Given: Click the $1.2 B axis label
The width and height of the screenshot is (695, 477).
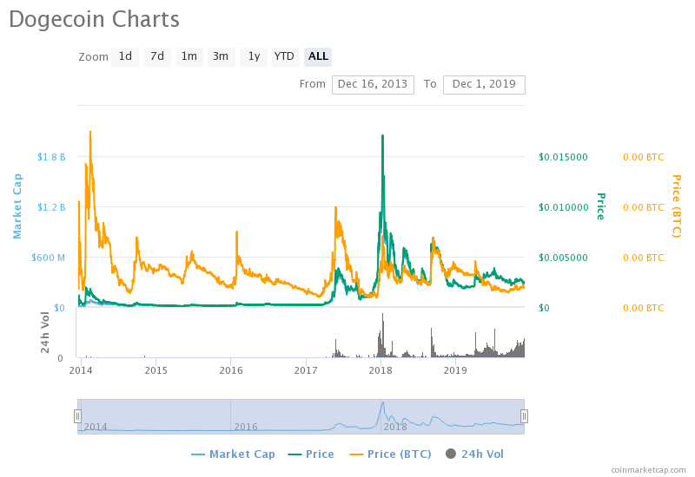Looking at the screenshot, I should click(51, 207).
